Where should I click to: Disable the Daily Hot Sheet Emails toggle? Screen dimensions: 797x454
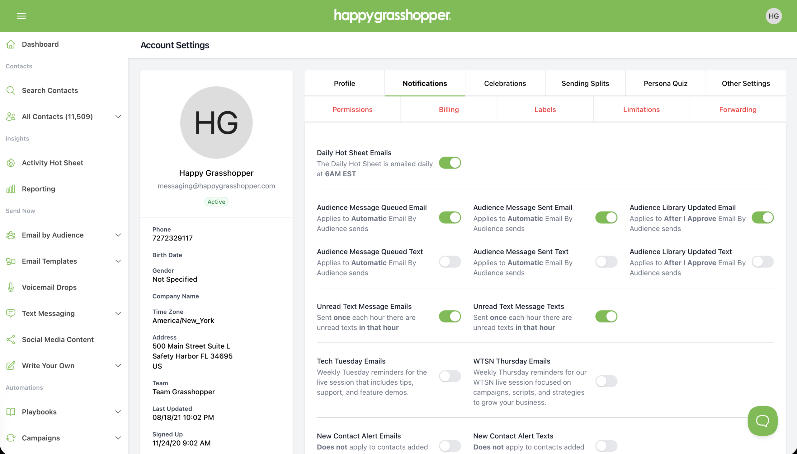pos(450,163)
